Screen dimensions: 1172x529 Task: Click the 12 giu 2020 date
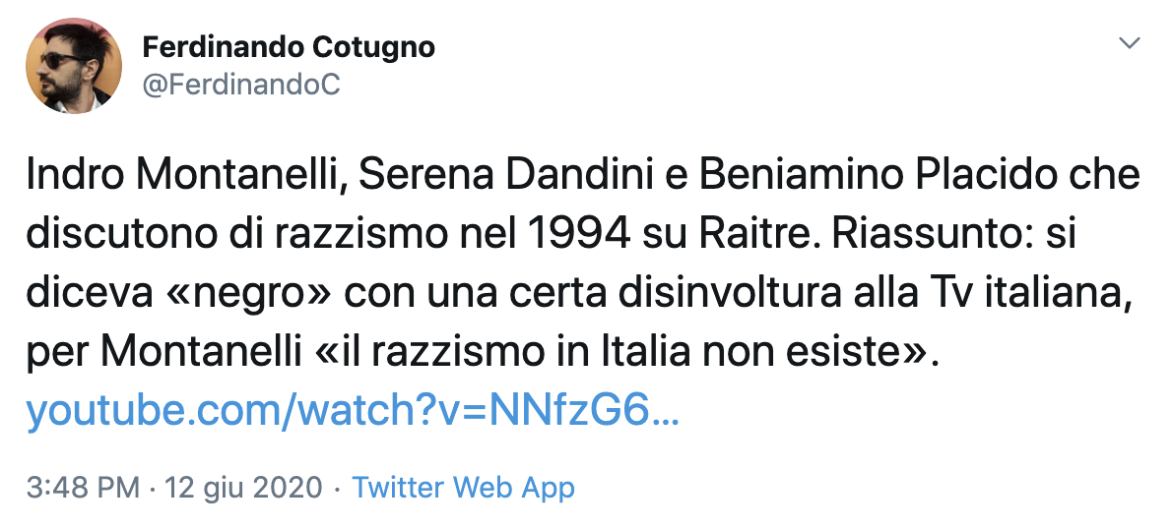pyautogui.click(x=243, y=488)
